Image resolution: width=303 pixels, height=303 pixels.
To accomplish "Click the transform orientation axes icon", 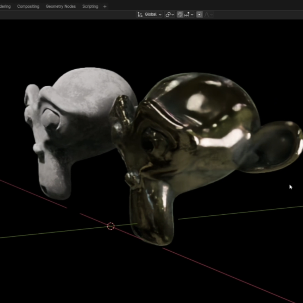I will point(140,14).
